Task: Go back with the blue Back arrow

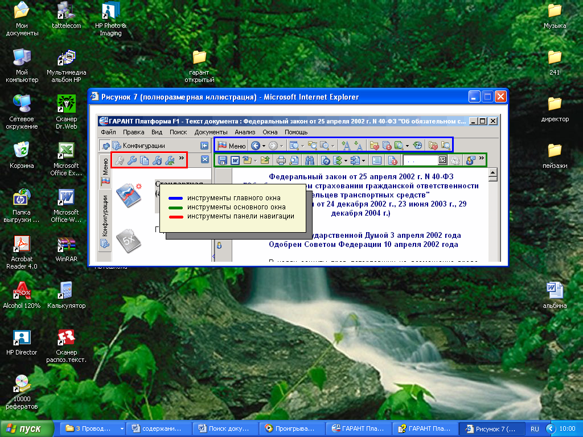Action: (x=255, y=146)
